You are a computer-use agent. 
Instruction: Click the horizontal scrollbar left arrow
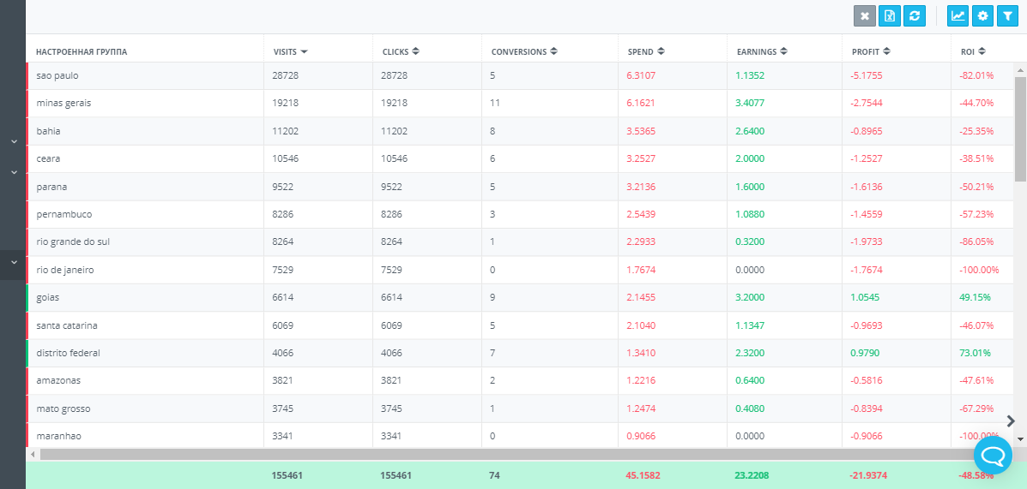(x=32, y=453)
